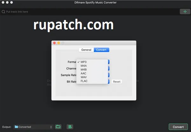The height and width of the screenshot is (132, 191).
Task: Choose M4B from the format list
Action: click(x=92, y=69)
